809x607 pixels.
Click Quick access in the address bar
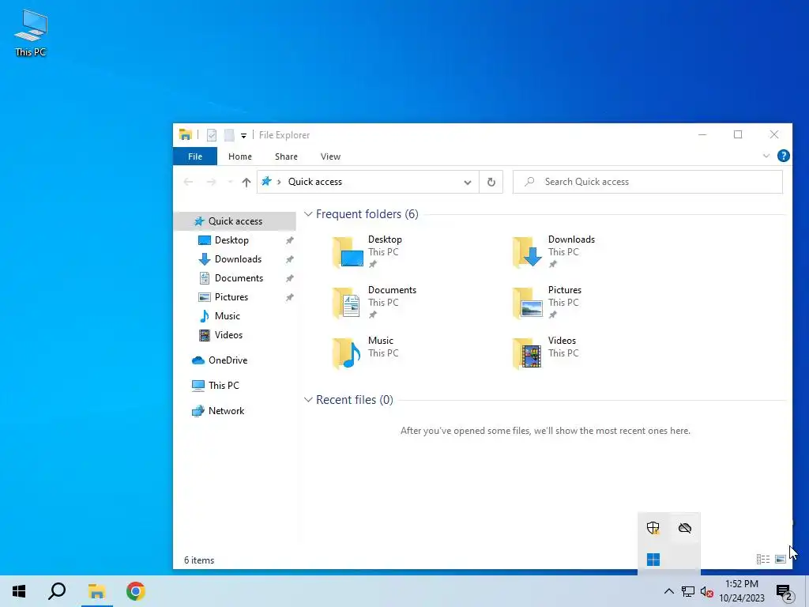pyautogui.click(x=315, y=182)
